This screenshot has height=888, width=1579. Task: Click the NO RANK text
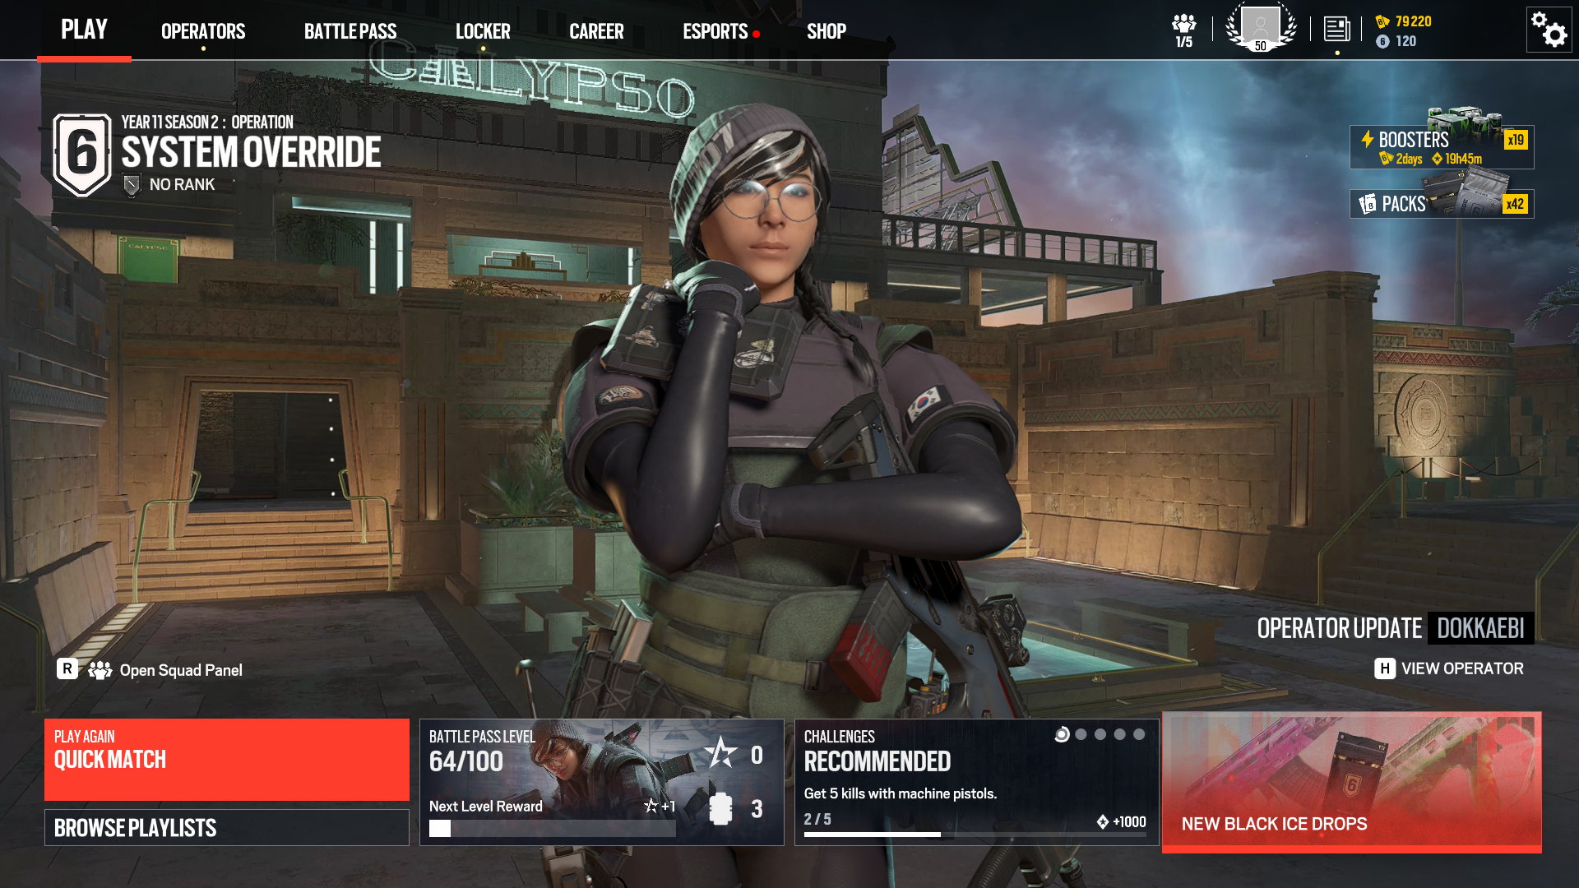click(x=182, y=185)
